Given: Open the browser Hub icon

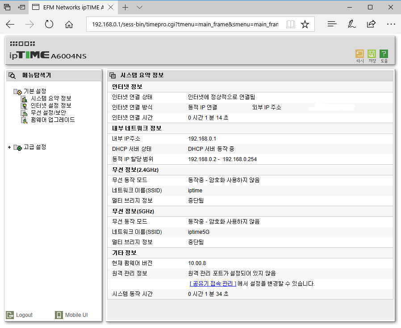Looking at the screenshot, I should (x=332, y=24).
